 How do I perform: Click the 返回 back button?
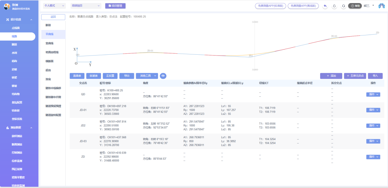[x=53, y=17]
